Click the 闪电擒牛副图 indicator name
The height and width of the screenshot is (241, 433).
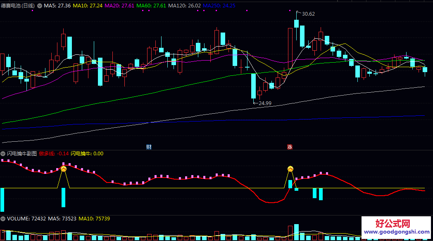point(22,154)
